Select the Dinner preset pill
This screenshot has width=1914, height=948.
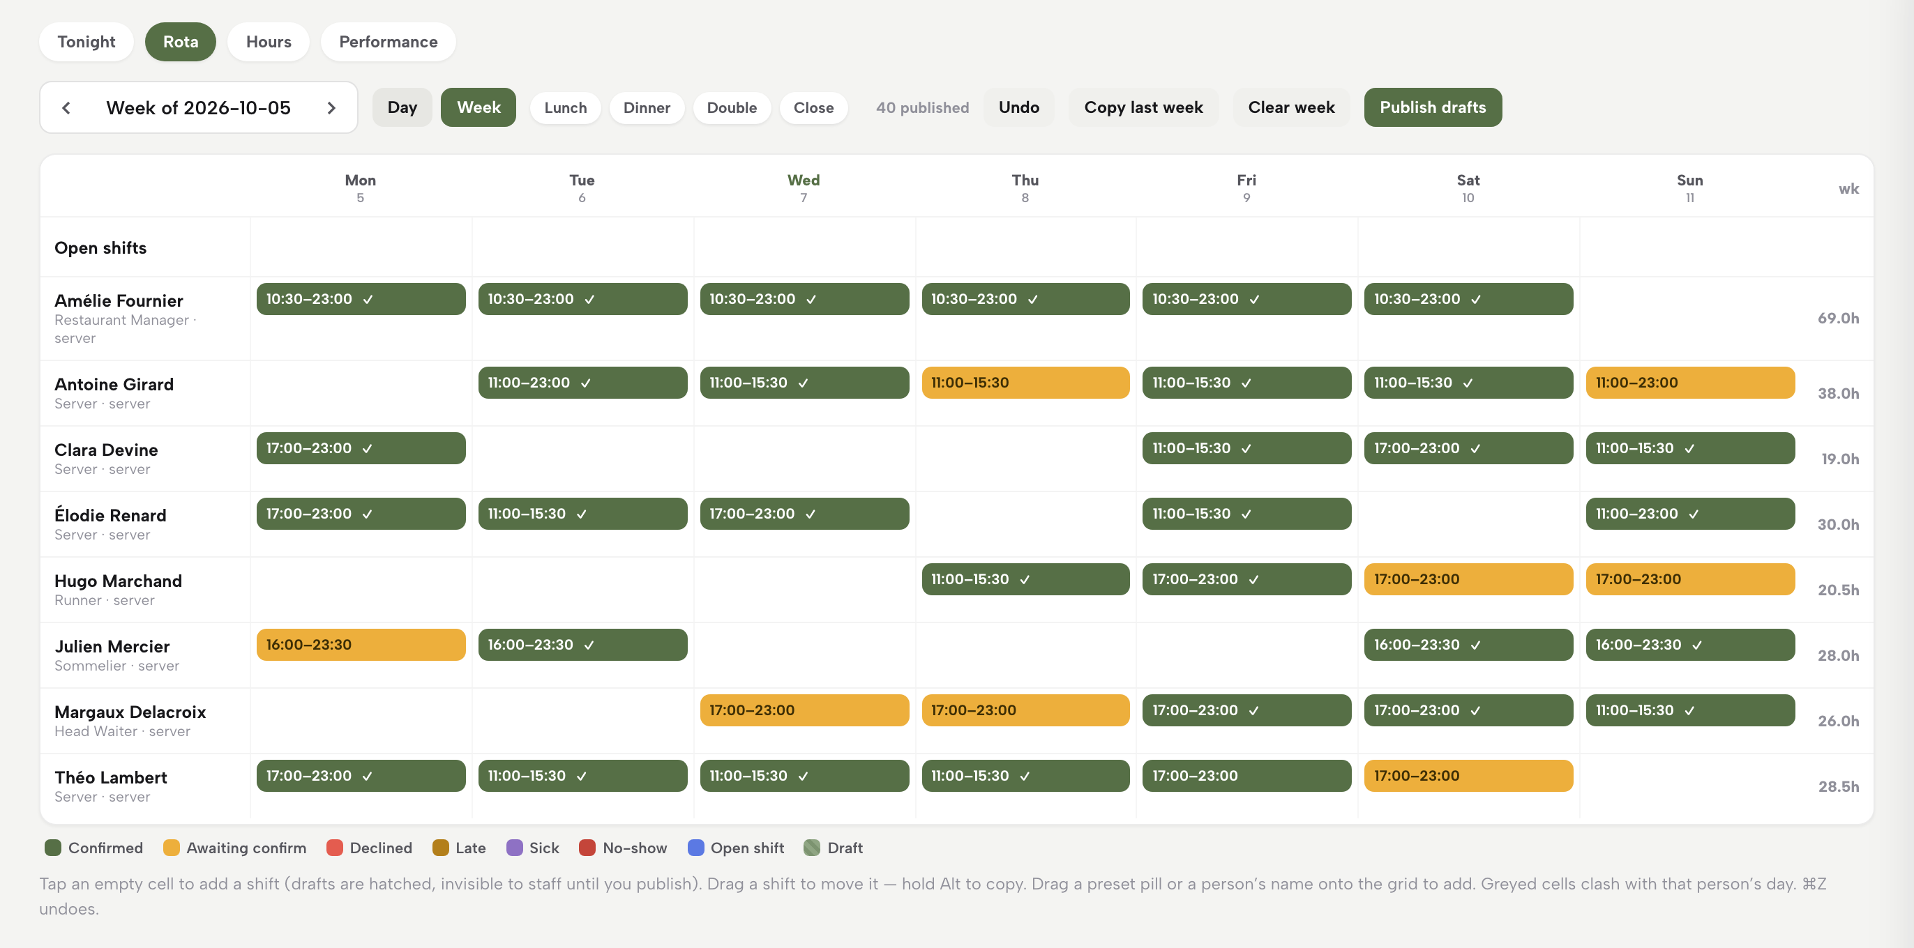(x=647, y=107)
